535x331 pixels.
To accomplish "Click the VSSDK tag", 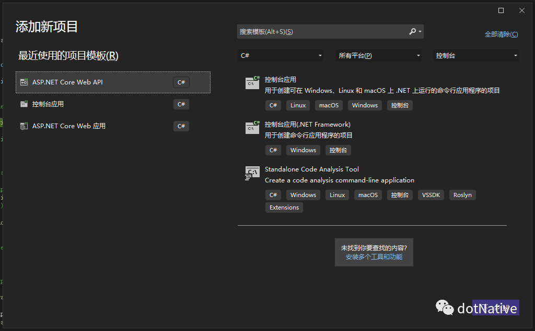I will (x=431, y=195).
